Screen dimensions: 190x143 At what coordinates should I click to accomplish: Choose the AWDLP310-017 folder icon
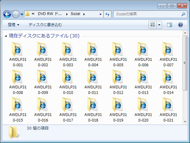click(x=67, y=105)
